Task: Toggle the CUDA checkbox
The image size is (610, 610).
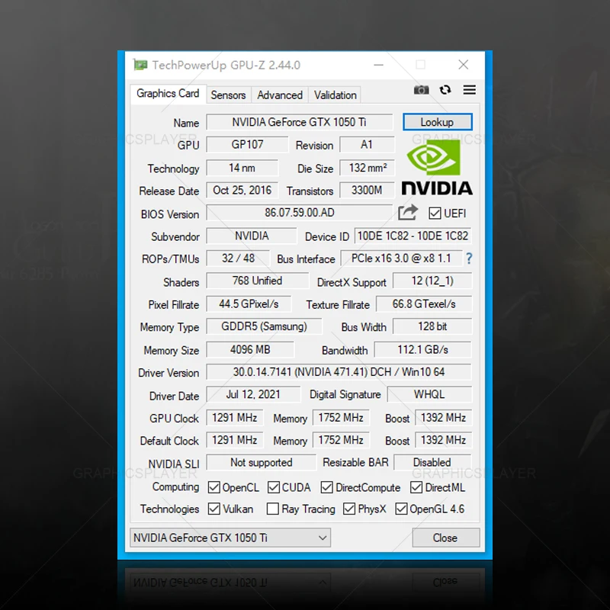Action: click(274, 487)
